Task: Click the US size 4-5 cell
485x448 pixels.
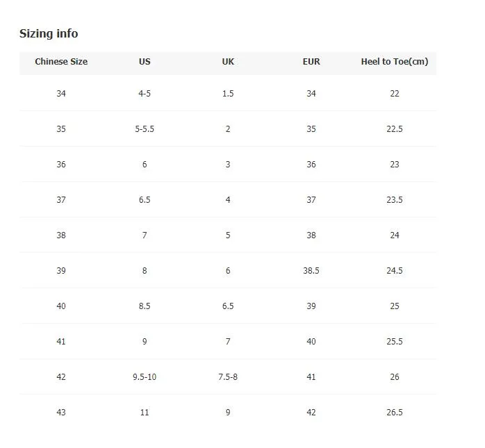Action: point(145,93)
